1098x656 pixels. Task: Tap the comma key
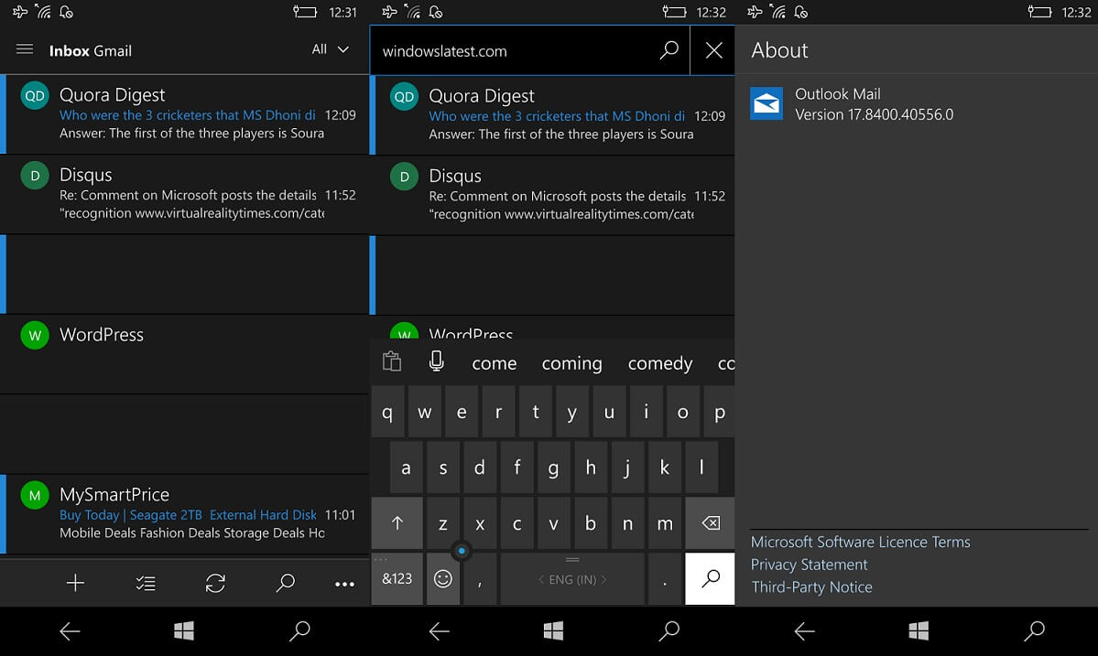[480, 579]
